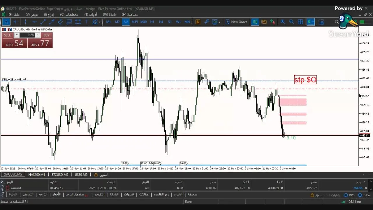Switch to the US30,M5 chart tab
The width and height of the screenshot is (373, 210).
(x=81, y=174)
